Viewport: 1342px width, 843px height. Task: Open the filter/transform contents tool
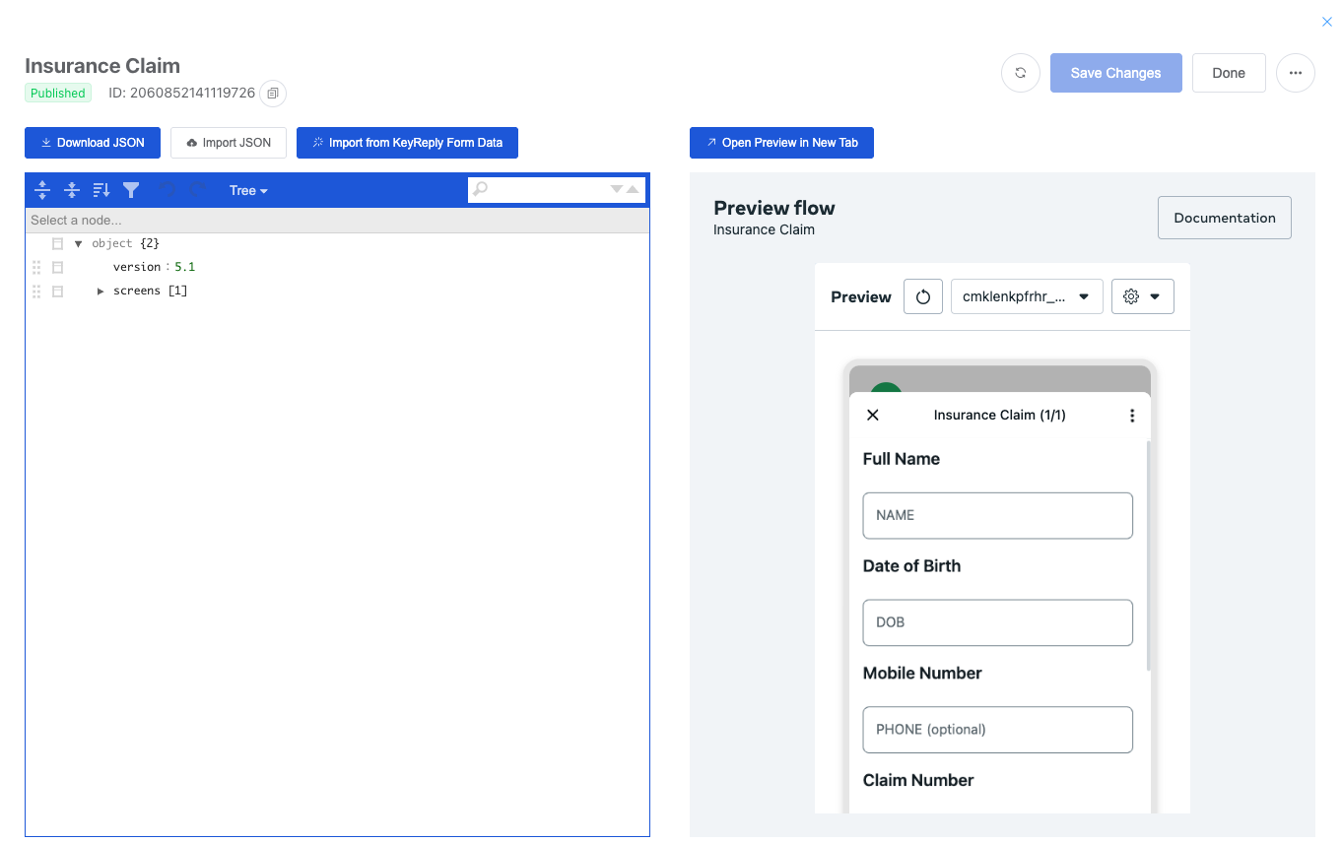point(131,190)
